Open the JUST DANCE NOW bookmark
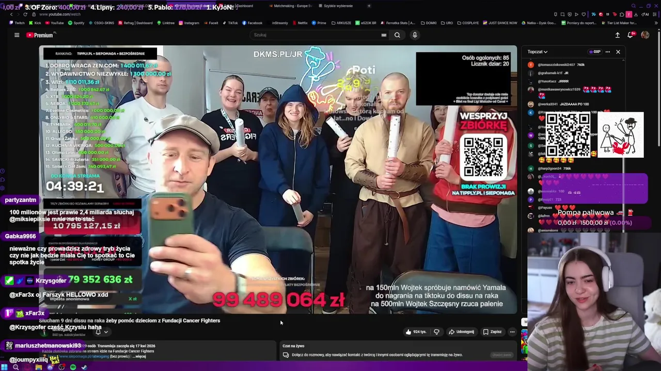This screenshot has height=371, width=661. [500, 23]
